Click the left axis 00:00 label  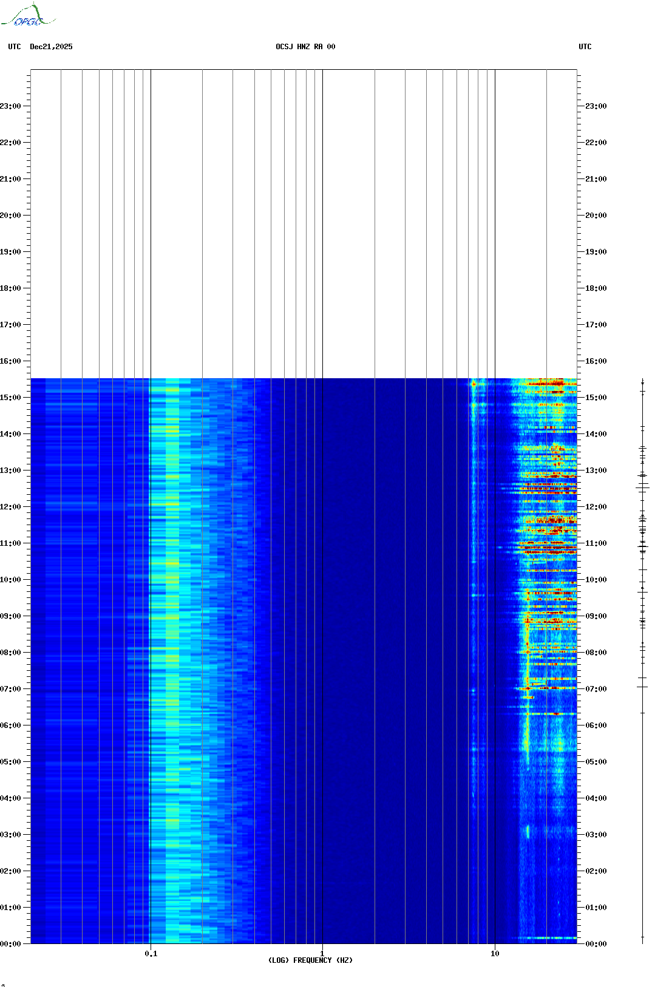[10, 944]
